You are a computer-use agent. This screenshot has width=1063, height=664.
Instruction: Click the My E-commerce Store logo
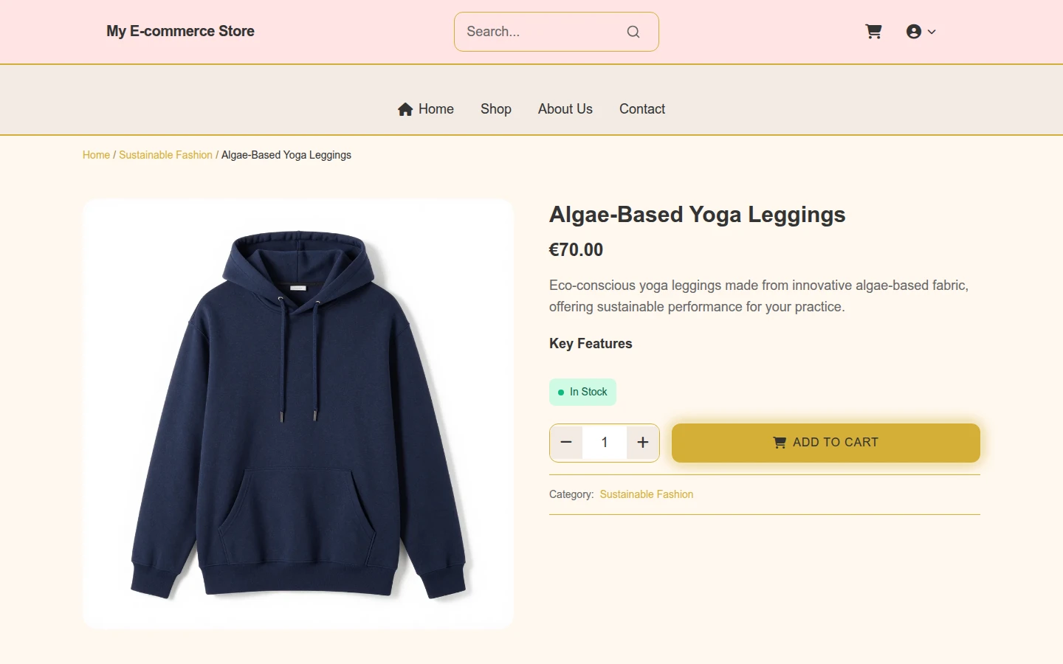click(x=180, y=31)
